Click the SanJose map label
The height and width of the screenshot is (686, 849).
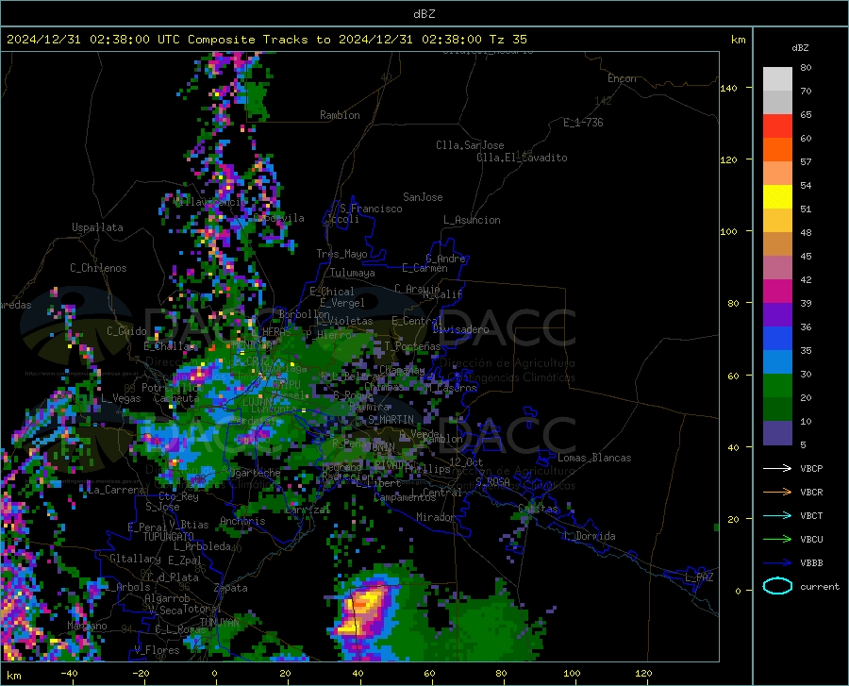click(423, 197)
